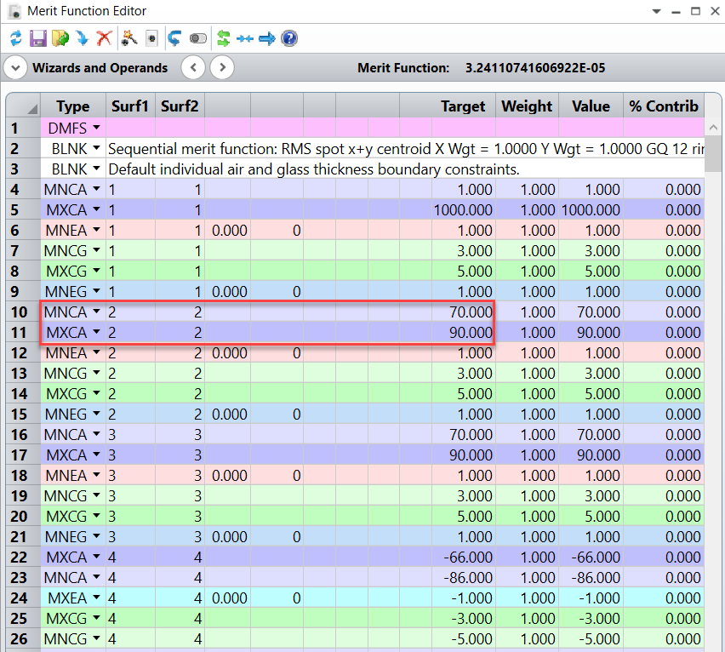The width and height of the screenshot is (725, 652).
Task: Expand the Wizards and Operands panel chevron
Action: click(15, 68)
